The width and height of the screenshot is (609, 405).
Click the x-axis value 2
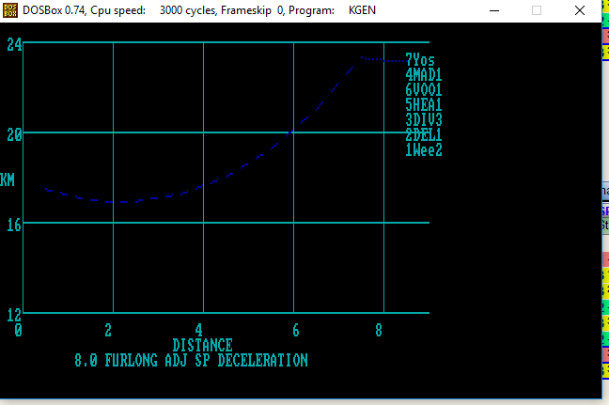click(x=108, y=330)
